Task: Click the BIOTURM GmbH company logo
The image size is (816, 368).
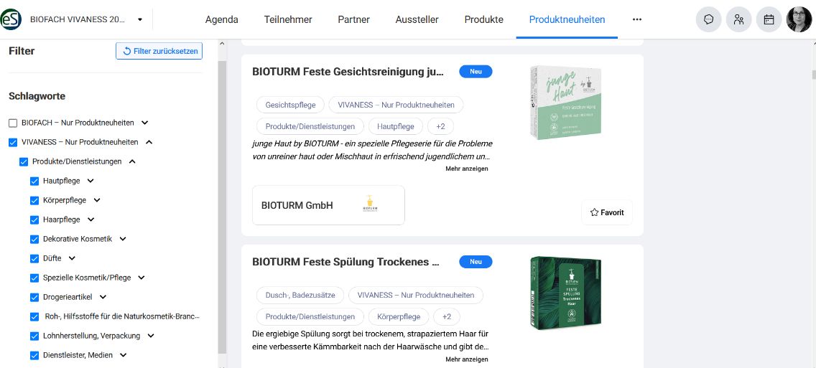Action: point(370,204)
